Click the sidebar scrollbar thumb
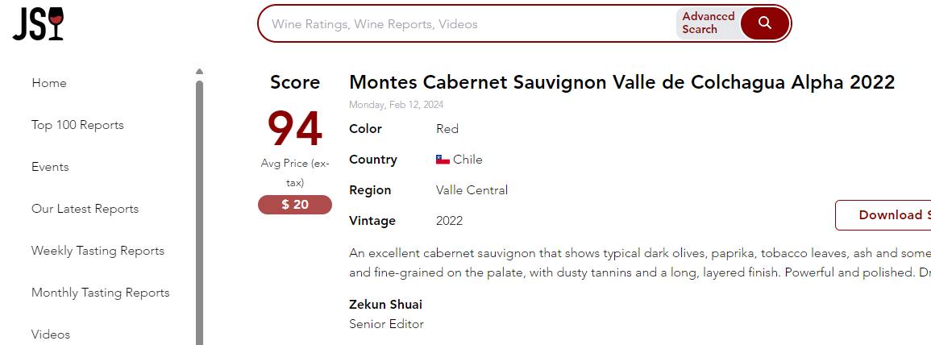This screenshot has width=931, height=345. (199, 210)
